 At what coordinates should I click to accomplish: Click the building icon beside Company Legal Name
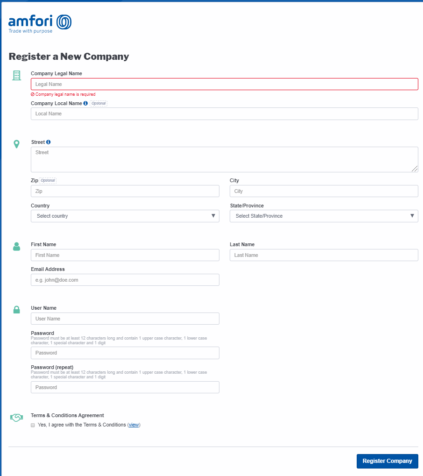[17, 75]
